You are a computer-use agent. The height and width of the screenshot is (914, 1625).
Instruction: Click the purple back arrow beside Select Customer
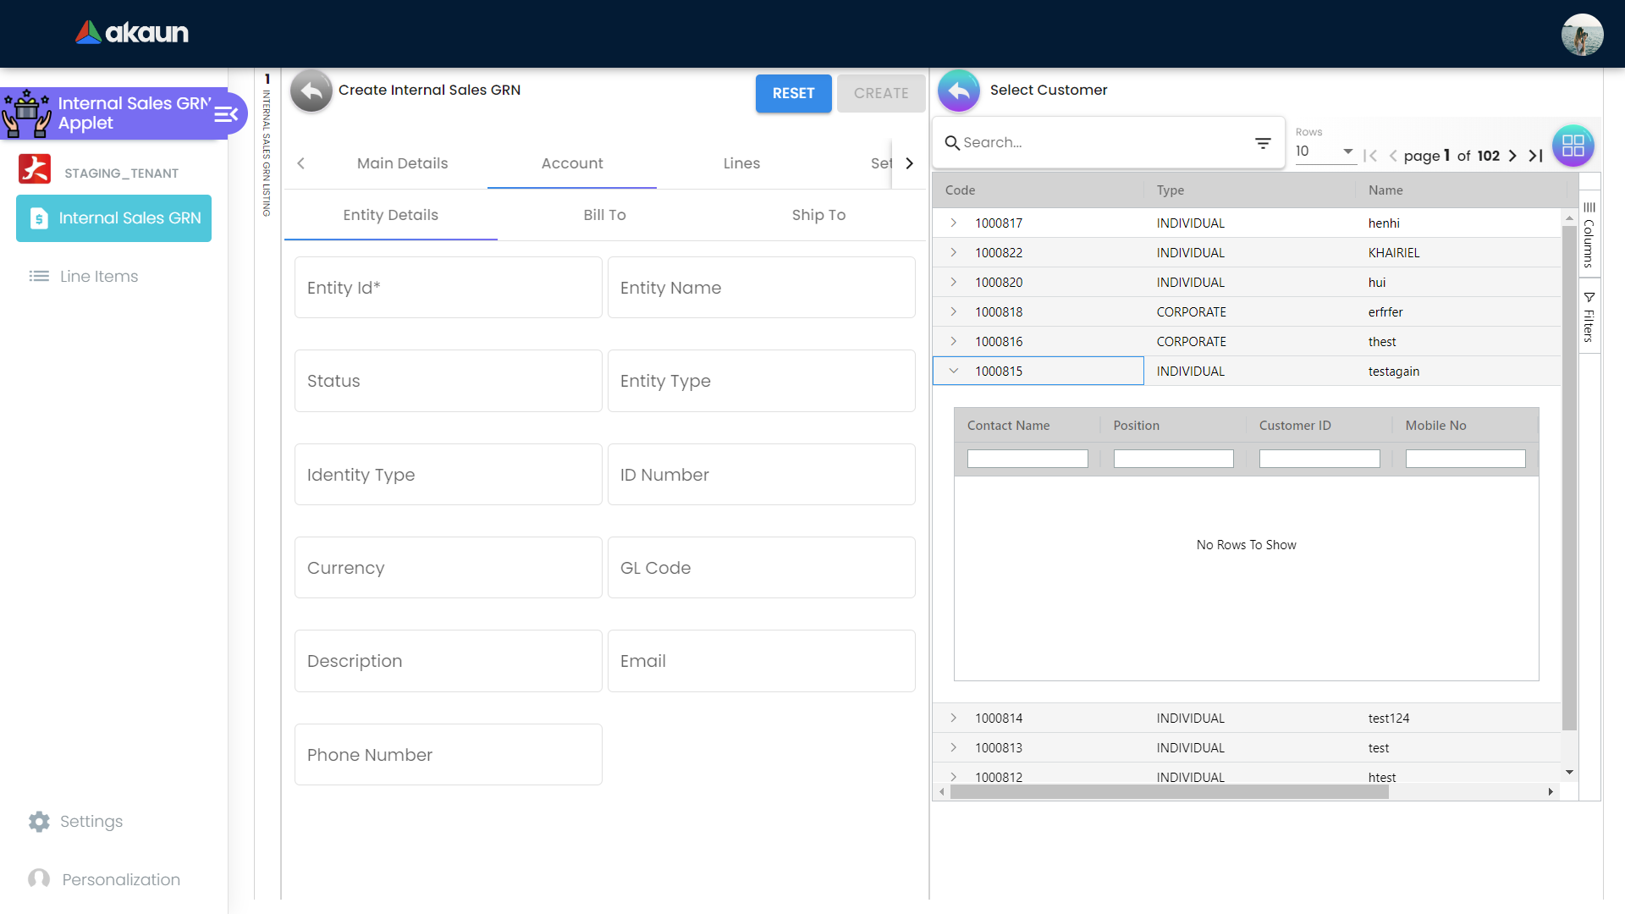(959, 91)
